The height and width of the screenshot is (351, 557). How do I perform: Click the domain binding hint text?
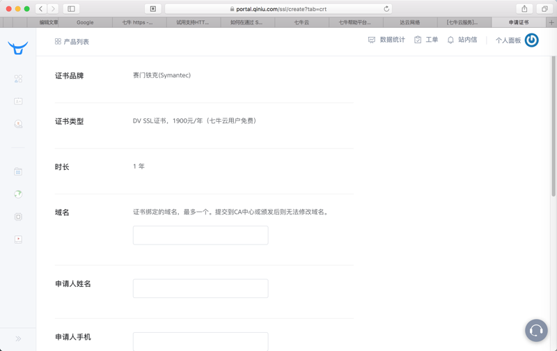point(231,212)
